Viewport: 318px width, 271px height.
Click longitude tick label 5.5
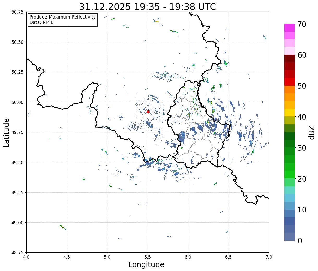point(148,257)
